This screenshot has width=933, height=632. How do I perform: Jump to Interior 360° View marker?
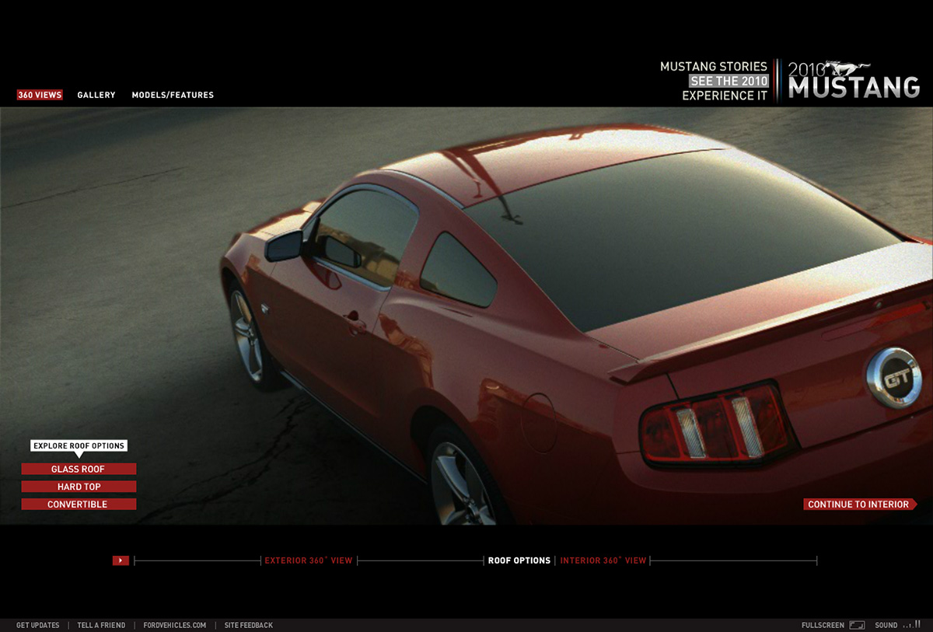603,560
